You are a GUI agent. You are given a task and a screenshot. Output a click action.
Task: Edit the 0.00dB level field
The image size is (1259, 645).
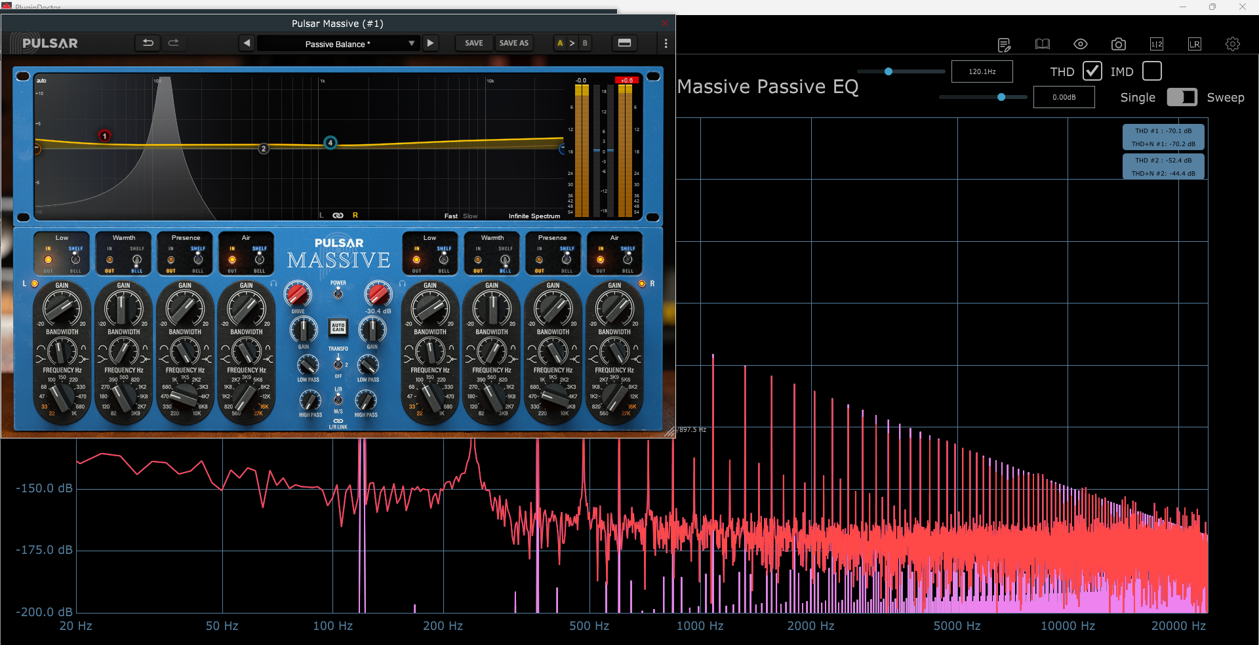[1064, 97]
